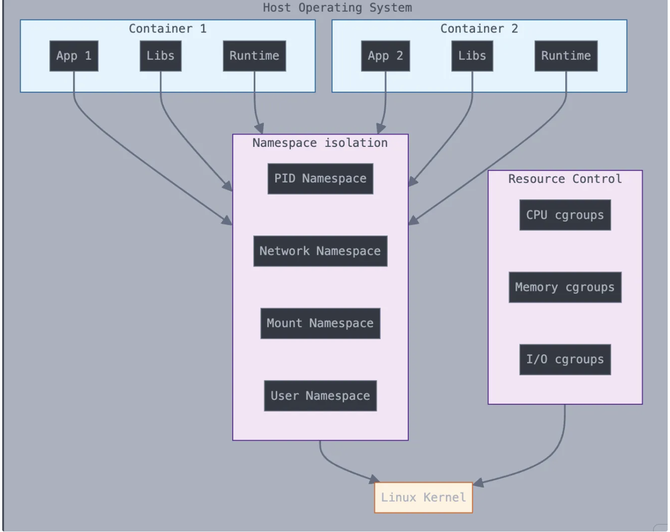Screen dimensions: 670x532
Task: Click the CPU cgroups node
Action: 565,215
